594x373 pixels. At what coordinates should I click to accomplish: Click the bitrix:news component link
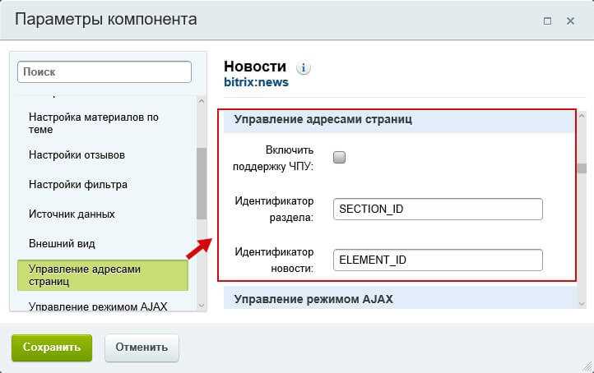coord(256,82)
